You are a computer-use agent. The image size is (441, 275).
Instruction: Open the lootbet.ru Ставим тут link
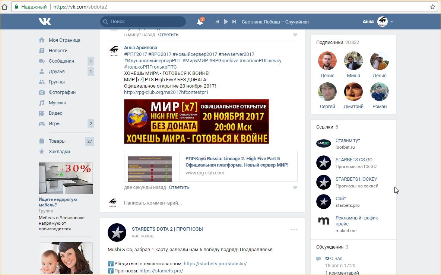click(x=348, y=140)
